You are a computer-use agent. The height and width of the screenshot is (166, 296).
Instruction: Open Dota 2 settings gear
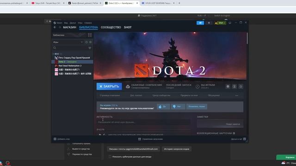click(x=228, y=86)
